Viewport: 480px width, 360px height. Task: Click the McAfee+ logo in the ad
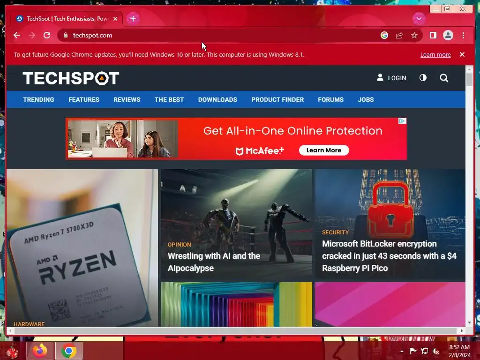tap(260, 150)
